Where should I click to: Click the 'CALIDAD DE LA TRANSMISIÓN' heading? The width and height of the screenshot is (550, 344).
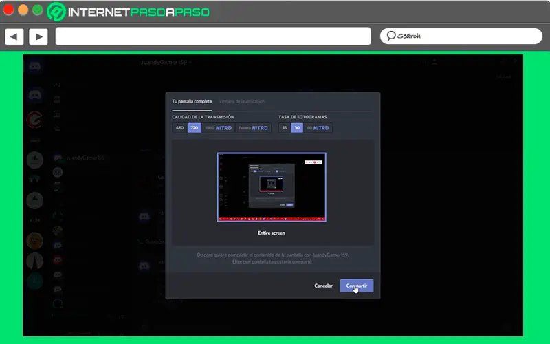(x=203, y=117)
